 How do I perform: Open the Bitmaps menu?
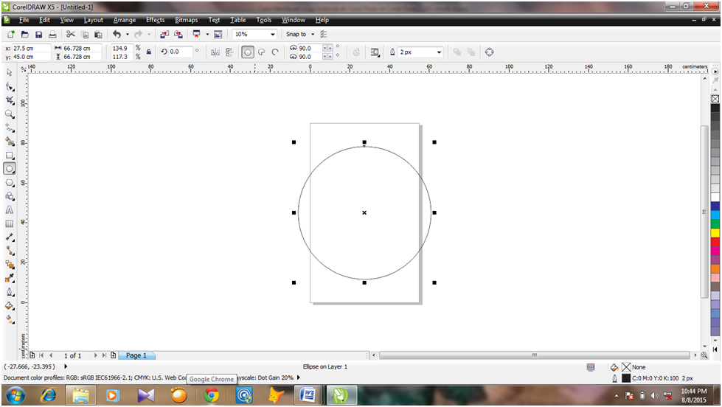pos(186,20)
